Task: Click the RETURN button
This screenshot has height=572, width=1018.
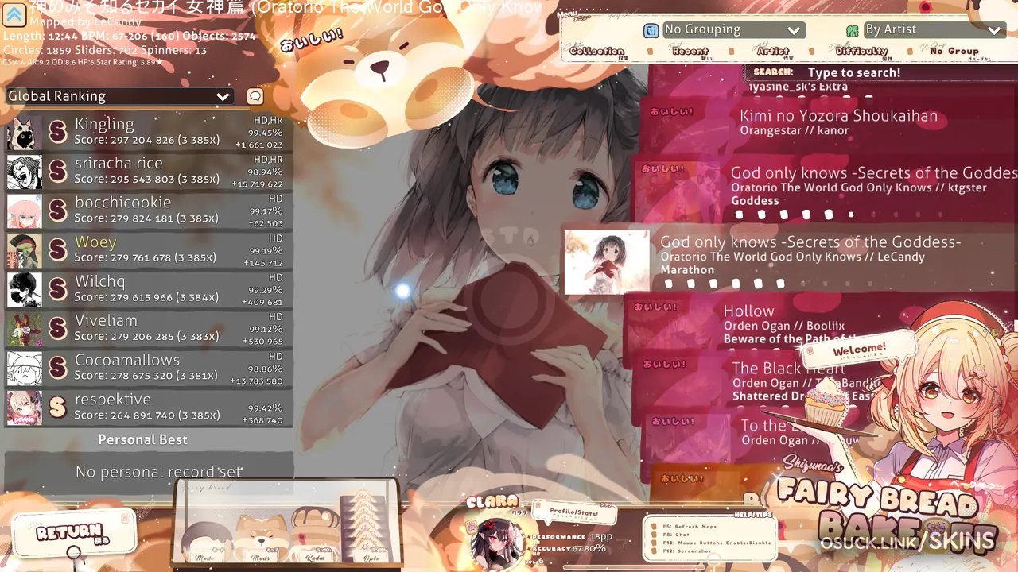Action: [73, 533]
